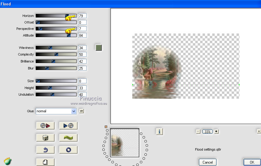Viewport: 261px width, 166px height.
Task: Click the Size slider track
Action: tap(56, 81)
